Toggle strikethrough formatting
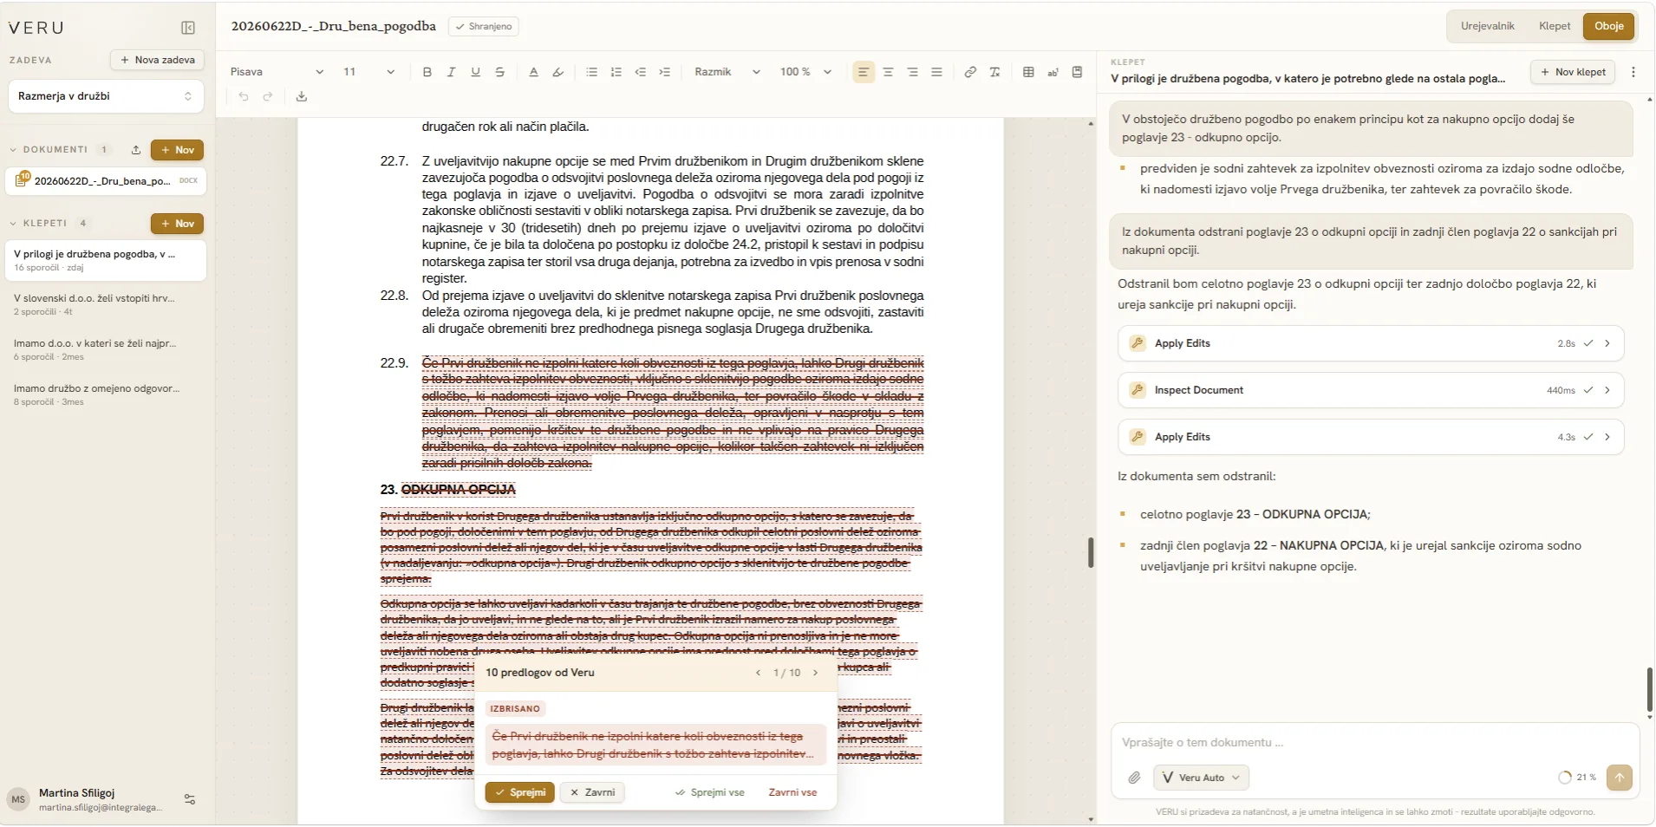The height and width of the screenshot is (827, 1656). tap(499, 72)
